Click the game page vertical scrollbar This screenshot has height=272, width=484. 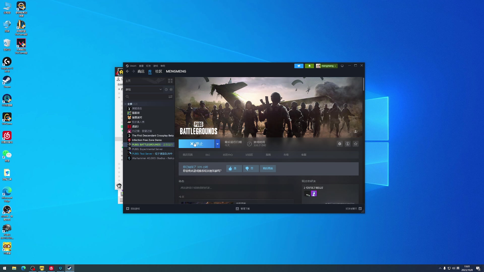coord(364,84)
